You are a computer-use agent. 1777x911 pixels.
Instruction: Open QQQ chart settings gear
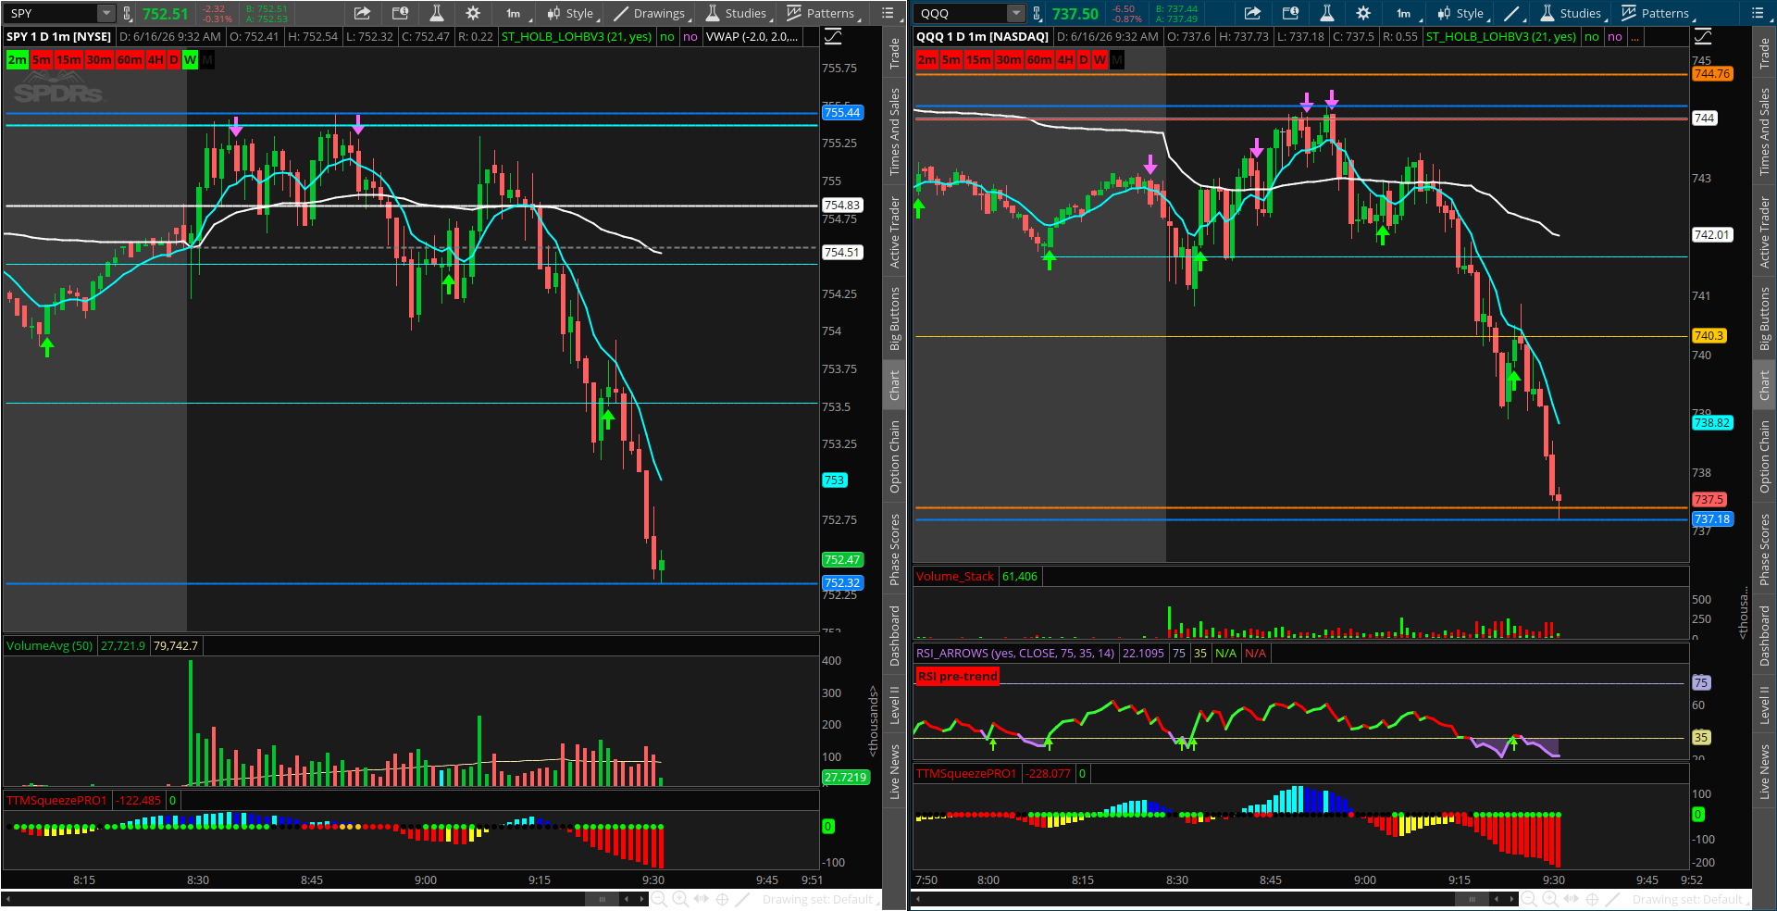pos(1363,13)
